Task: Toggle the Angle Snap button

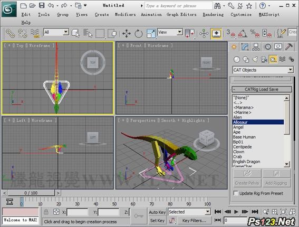Action: [243, 34]
